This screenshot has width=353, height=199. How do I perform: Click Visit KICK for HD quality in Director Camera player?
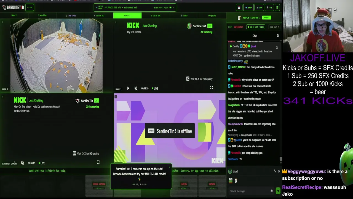pyautogui.click(x=86, y=153)
